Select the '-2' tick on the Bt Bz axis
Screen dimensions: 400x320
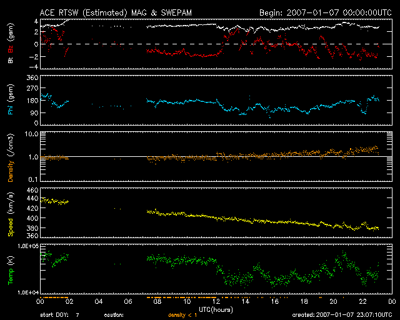[34, 56]
